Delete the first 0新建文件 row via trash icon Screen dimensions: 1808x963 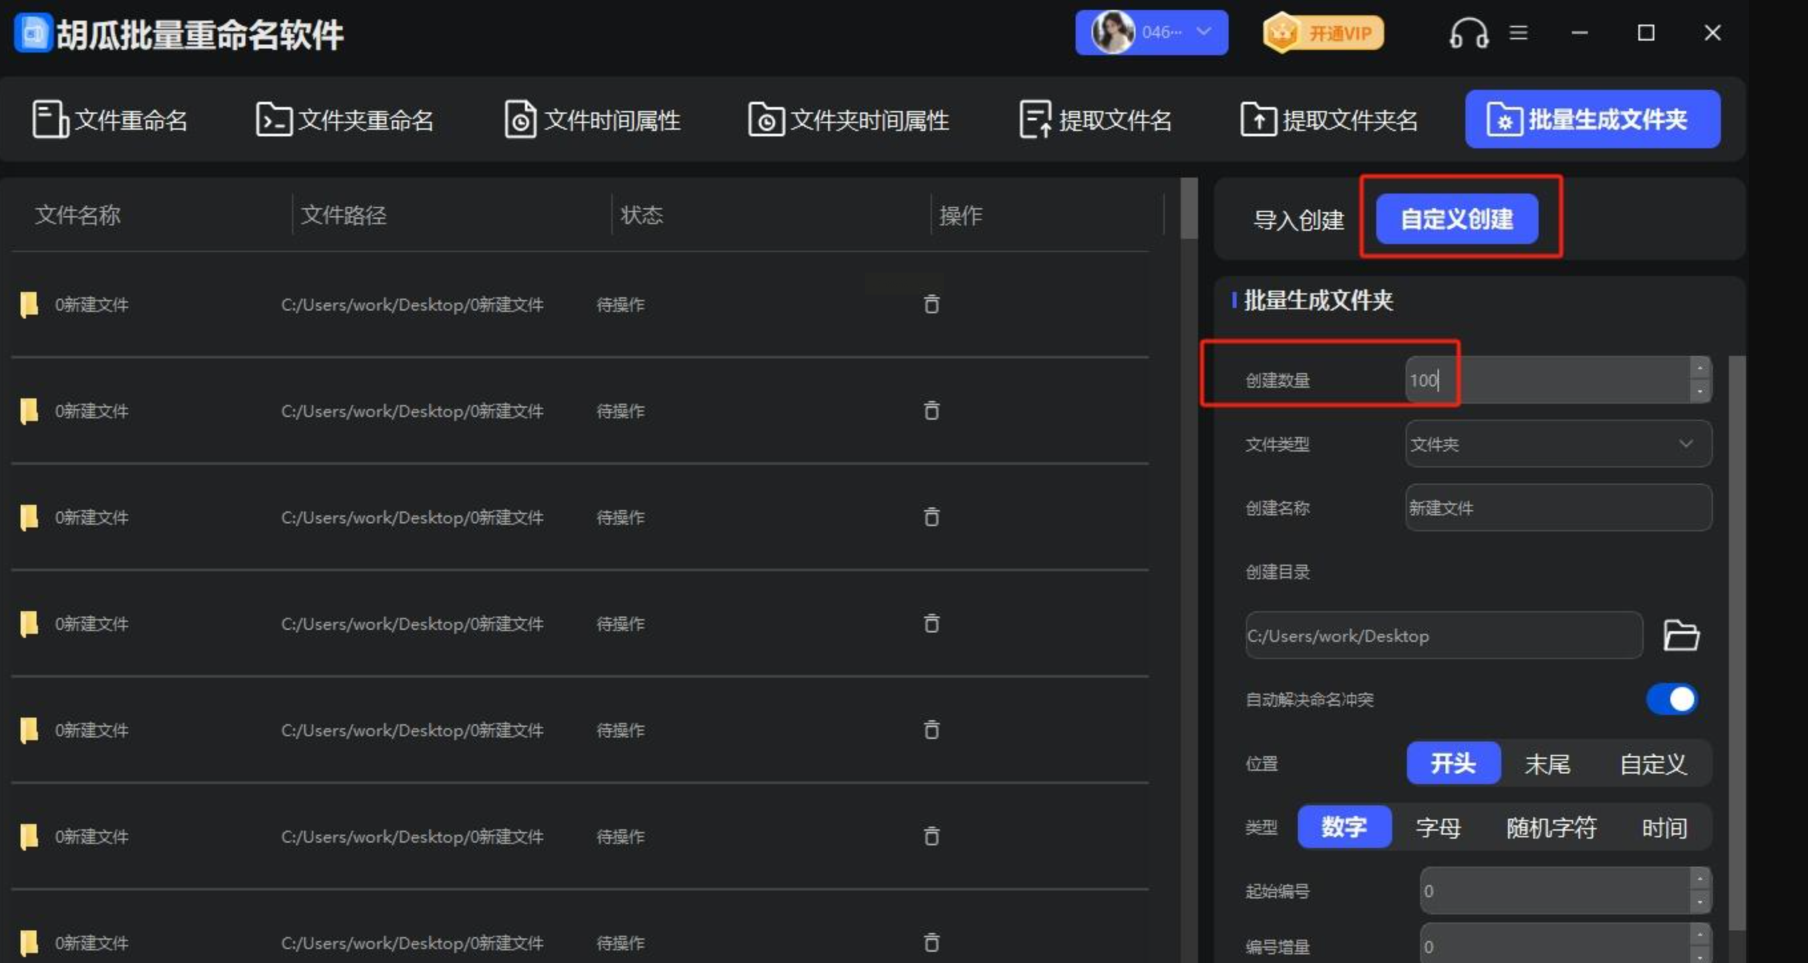click(931, 304)
